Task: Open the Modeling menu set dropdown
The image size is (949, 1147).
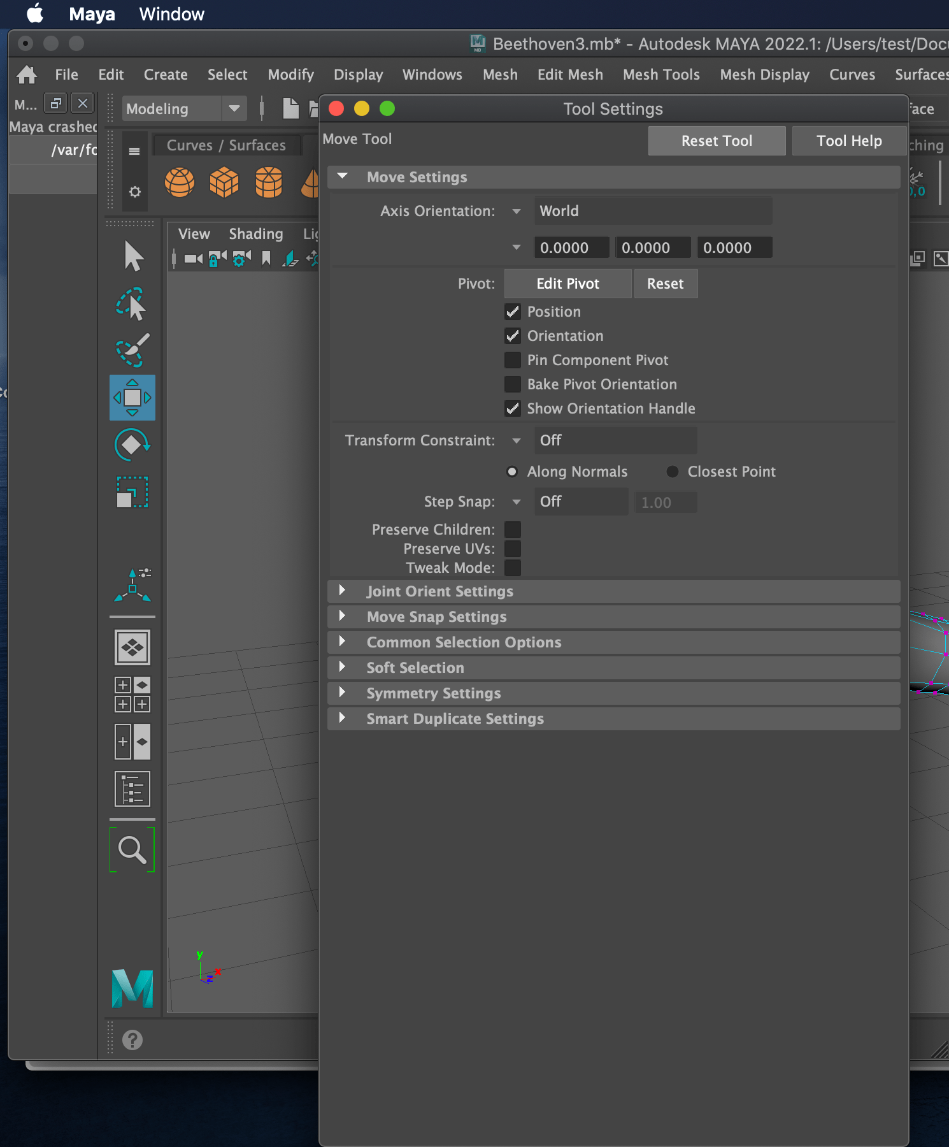Action: (183, 108)
